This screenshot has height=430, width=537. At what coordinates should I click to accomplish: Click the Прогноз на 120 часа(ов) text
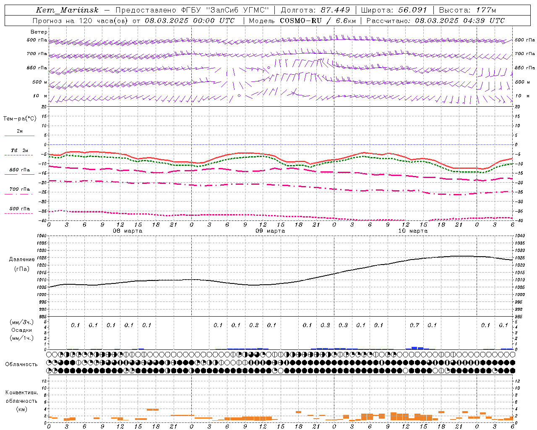pyautogui.click(x=81, y=21)
